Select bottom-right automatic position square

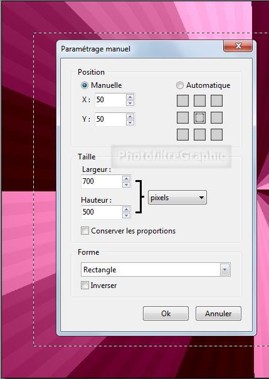pos(216,134)
